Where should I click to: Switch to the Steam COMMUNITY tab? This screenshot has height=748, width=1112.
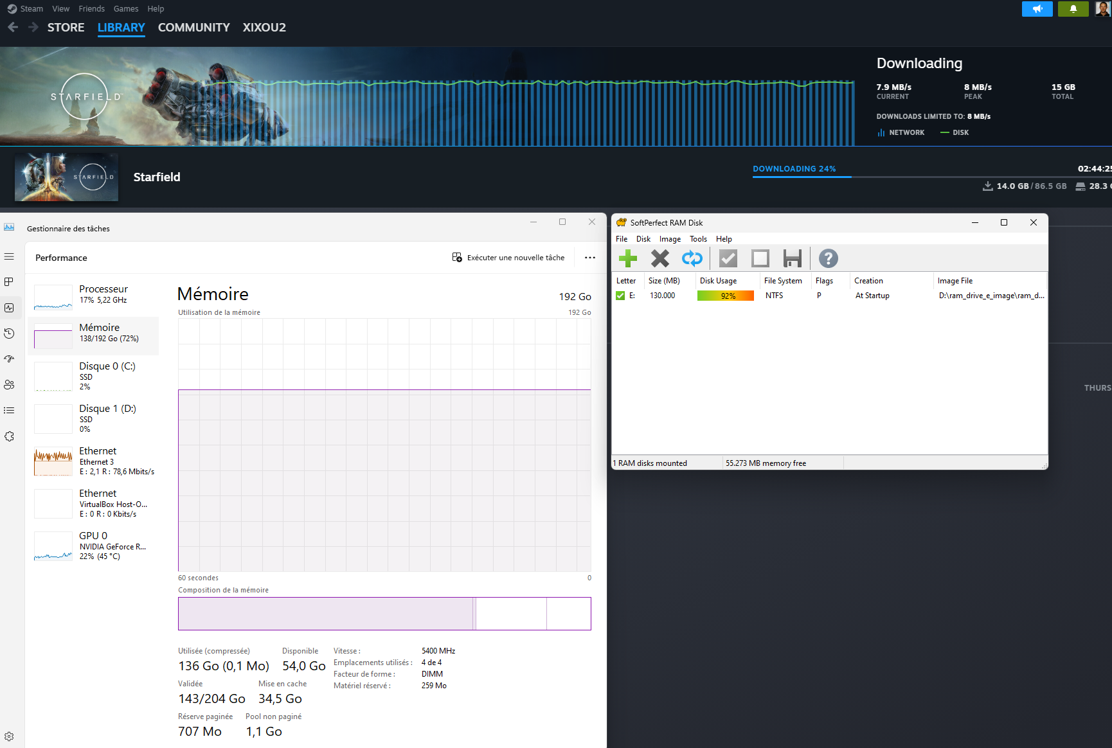193,28
